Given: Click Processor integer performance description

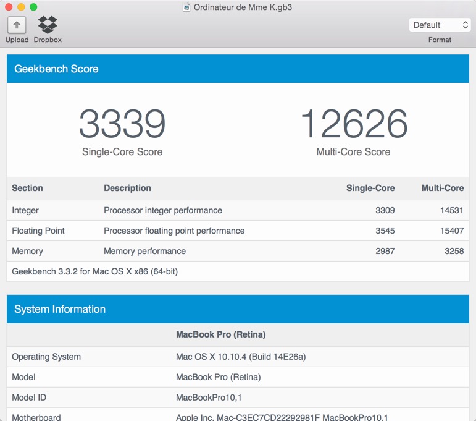Looking at the screenshot, I should click(163, 210).
